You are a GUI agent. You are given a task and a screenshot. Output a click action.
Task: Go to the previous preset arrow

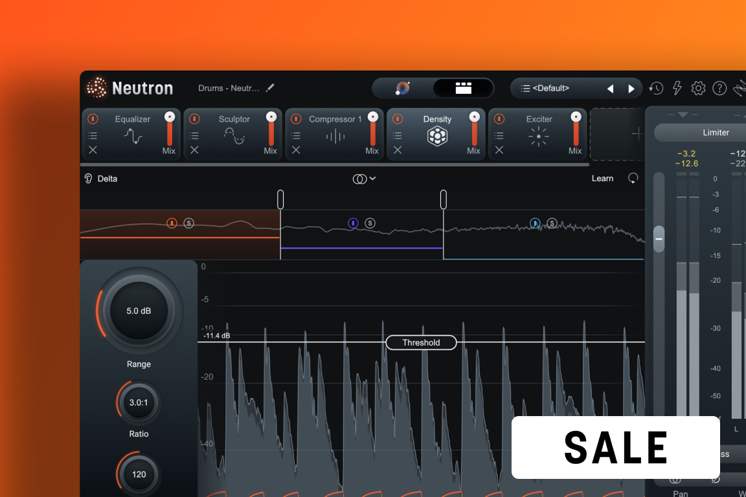pyautogui.click(x=611, y=89)
